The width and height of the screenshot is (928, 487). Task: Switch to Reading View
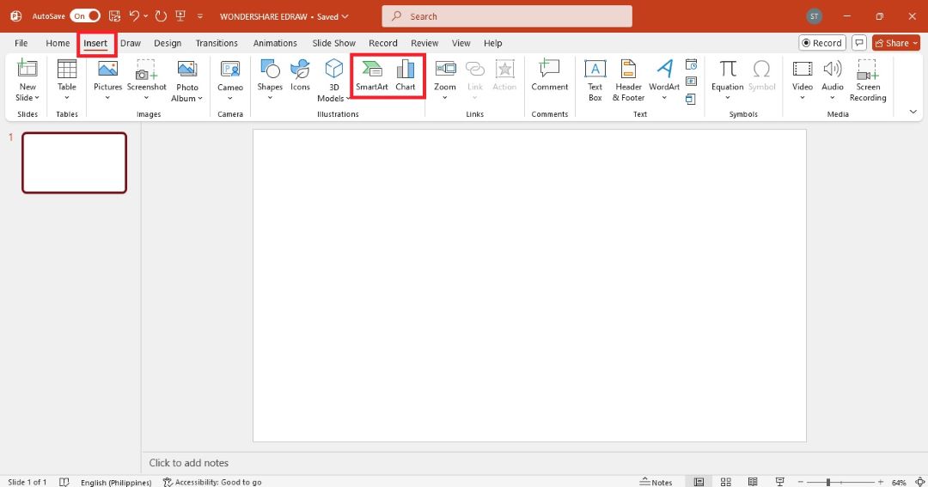click(753, 482)
